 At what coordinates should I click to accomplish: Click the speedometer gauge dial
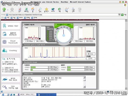coord(64,35)
